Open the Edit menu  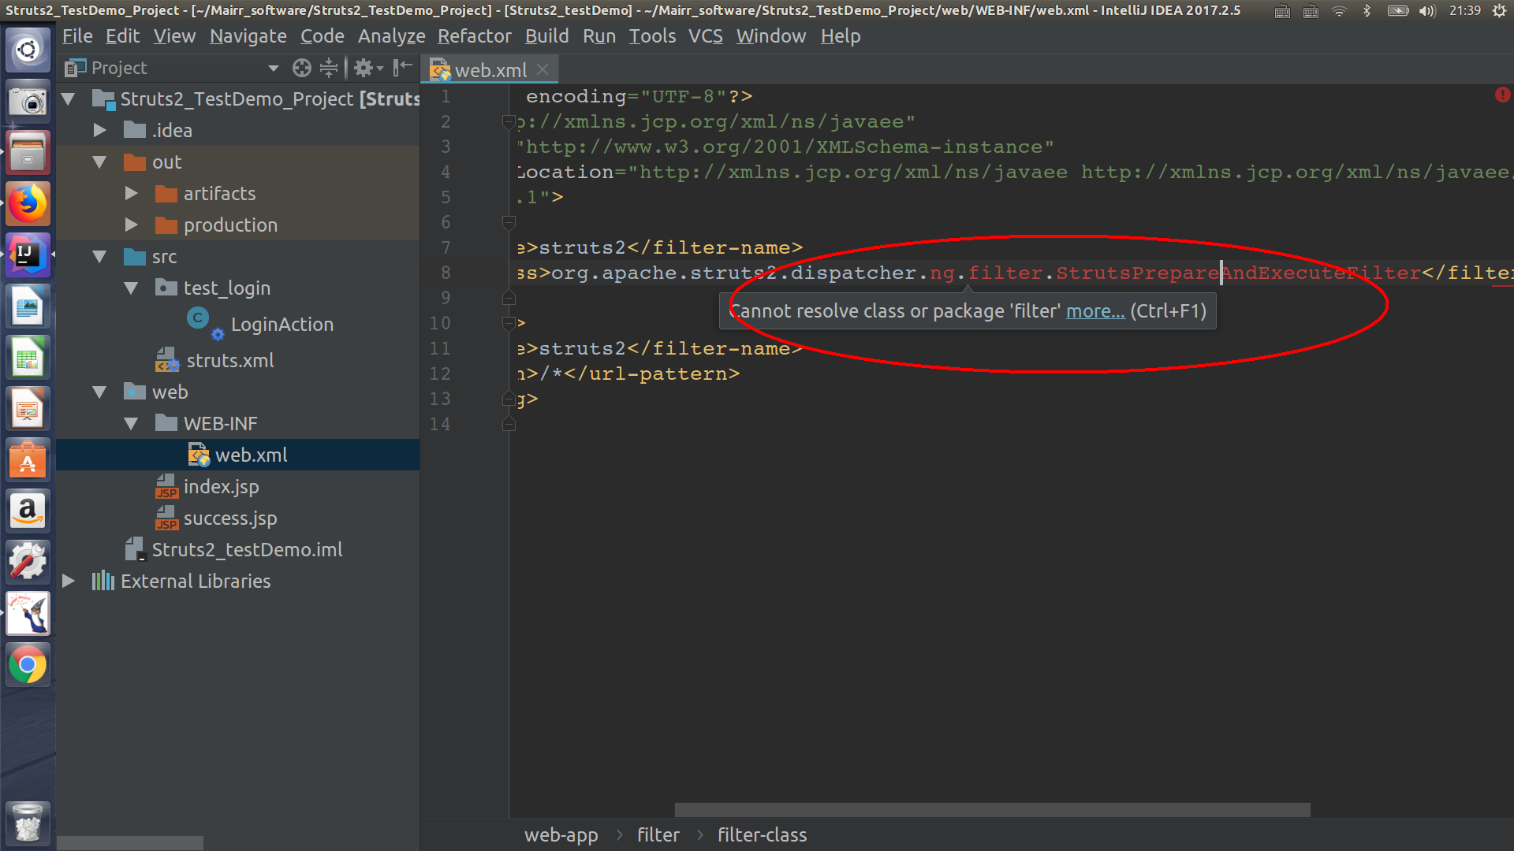point(122,36)
